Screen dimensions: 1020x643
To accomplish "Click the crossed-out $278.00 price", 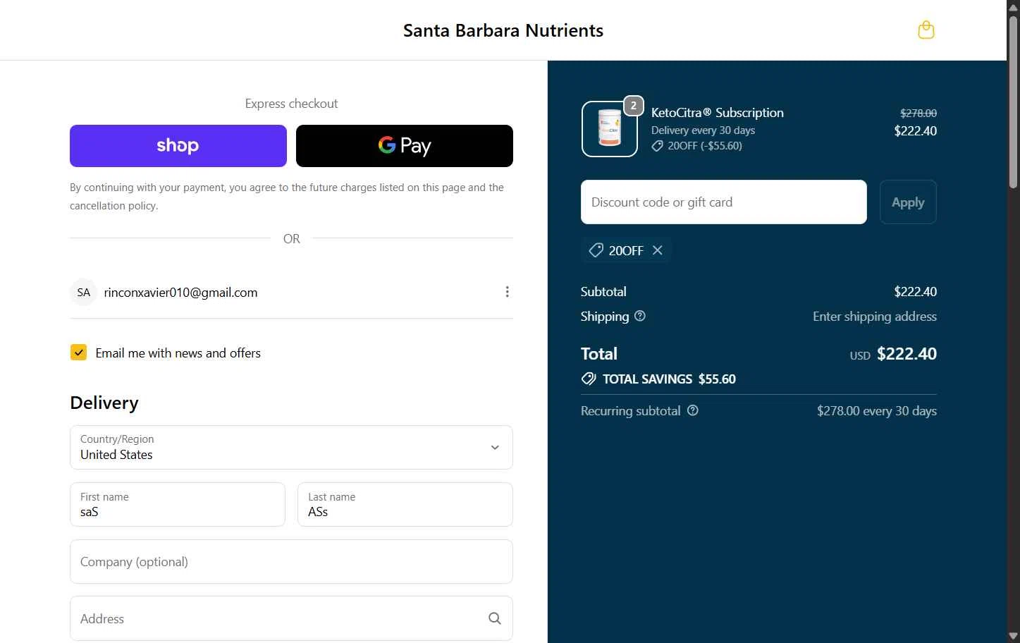I will [x=918, y=113].
